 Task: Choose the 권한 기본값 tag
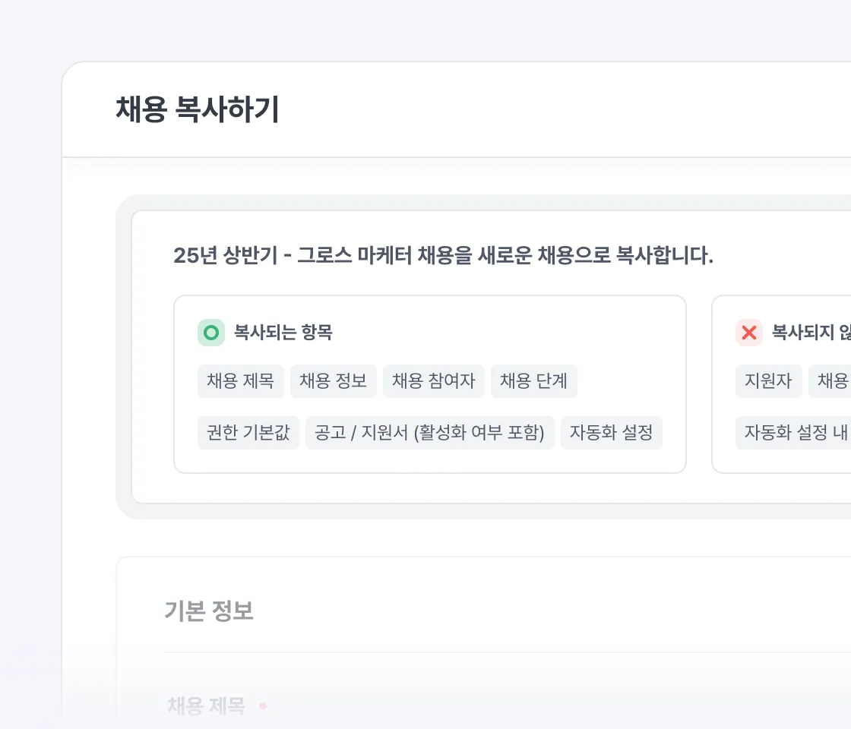pos(248,433)
